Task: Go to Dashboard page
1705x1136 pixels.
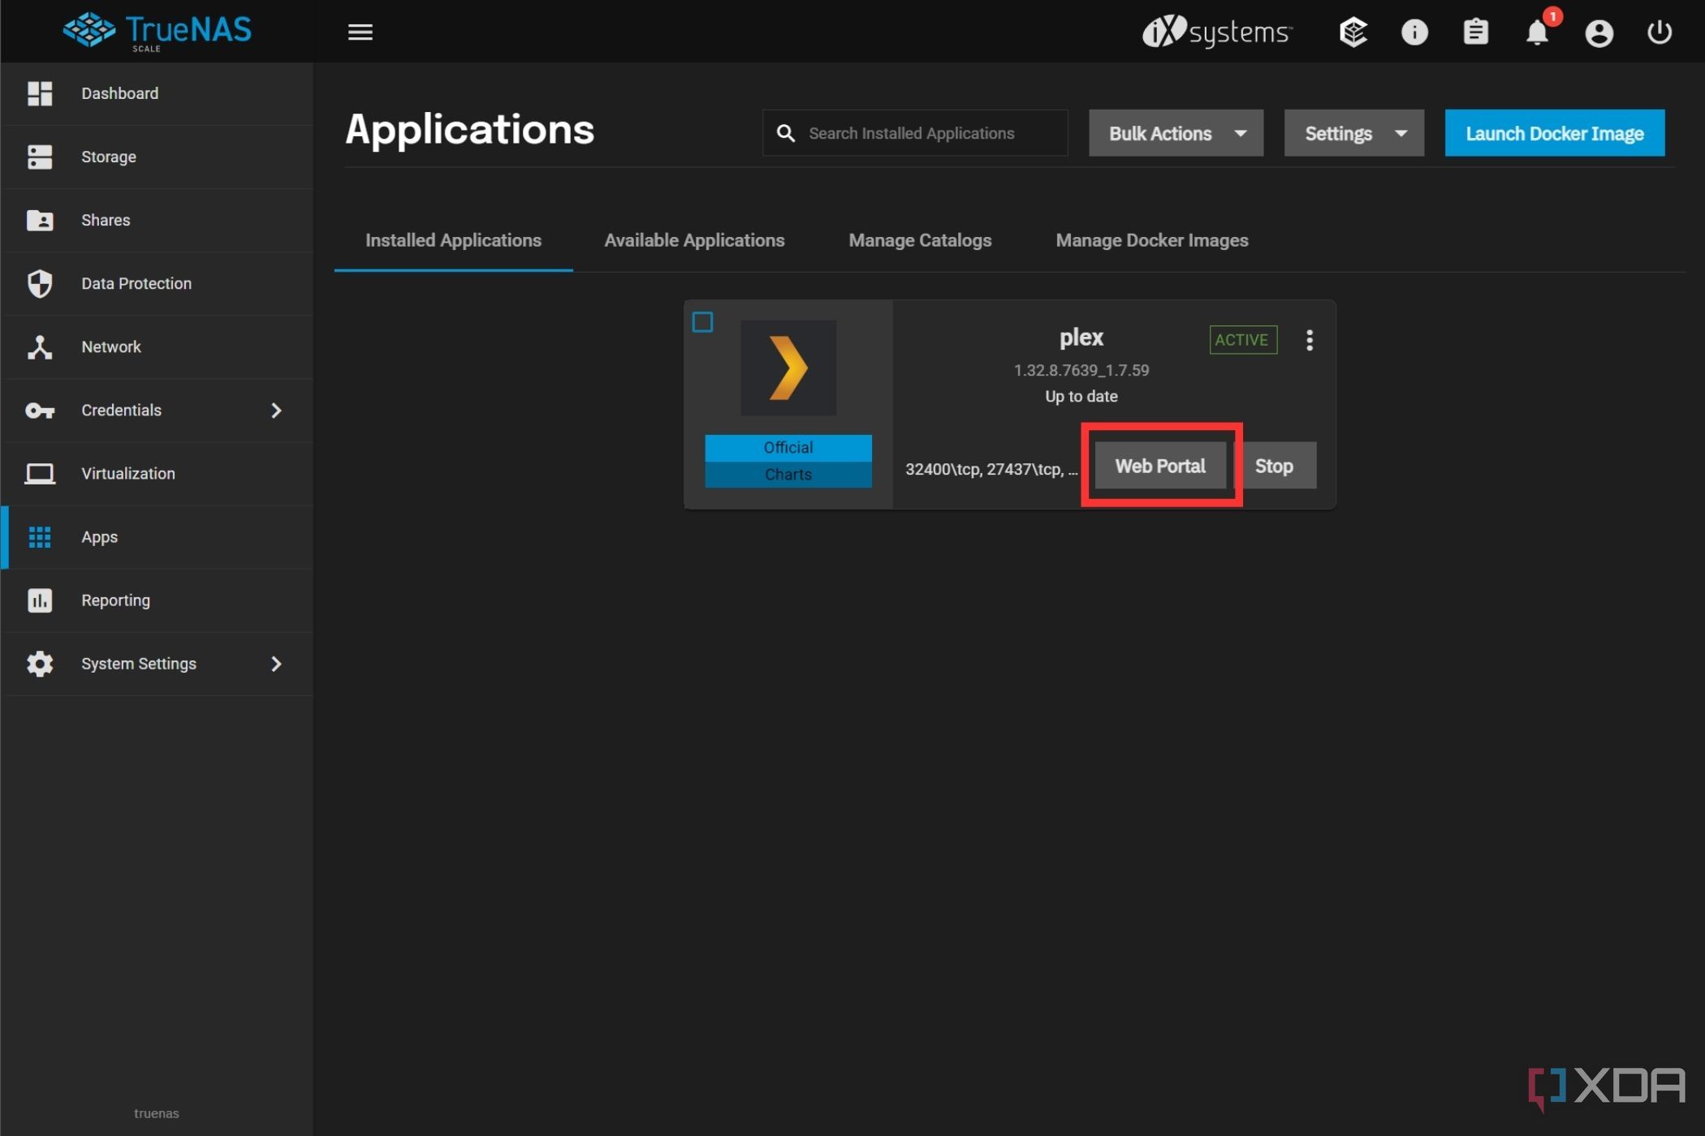Action: click(157, 93)
